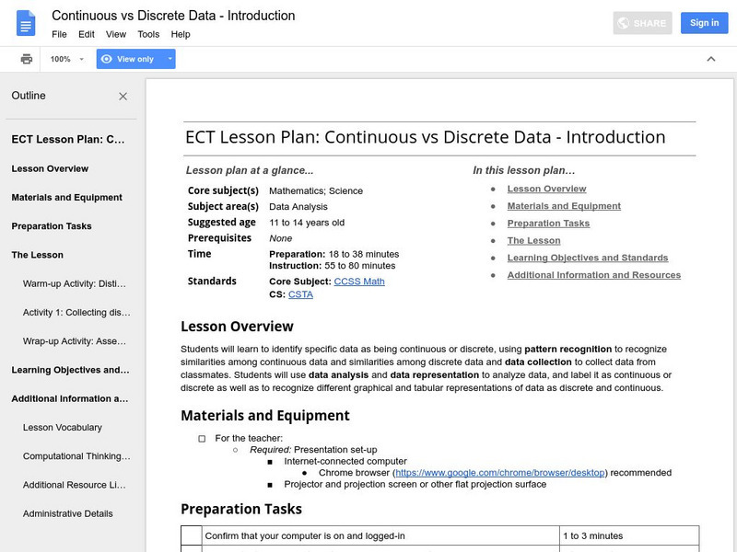Screen dimensions: 737x552
Task: Close the Outline panel
Action: point(123,96)
